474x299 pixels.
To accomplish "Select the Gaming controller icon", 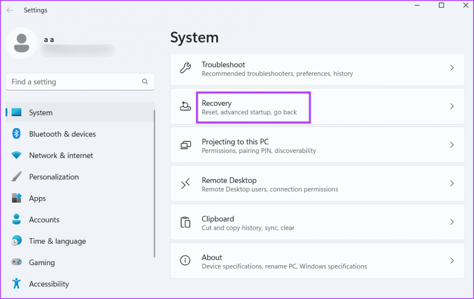I will pyautogui.click(x=17, y=262).
